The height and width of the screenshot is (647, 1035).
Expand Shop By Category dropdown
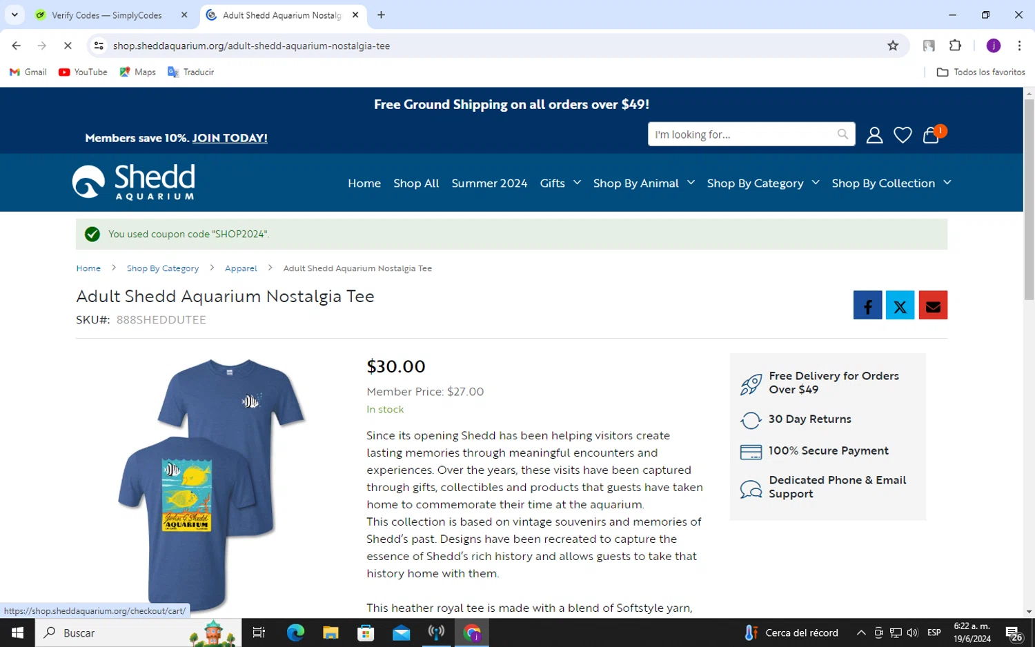(763, 183)
